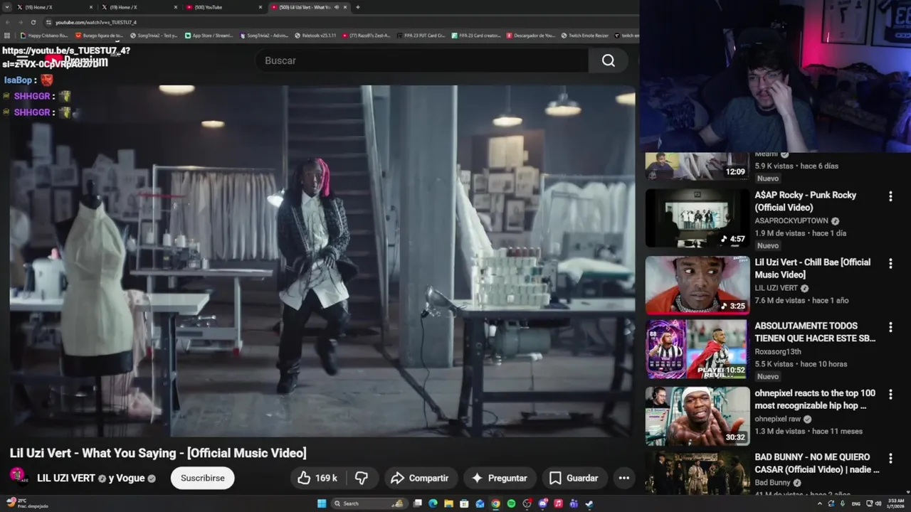Dislike the video with thumbs-down icon
Image resolution: width=911 pixels, height=512 pixels.
tap(362, 478)
